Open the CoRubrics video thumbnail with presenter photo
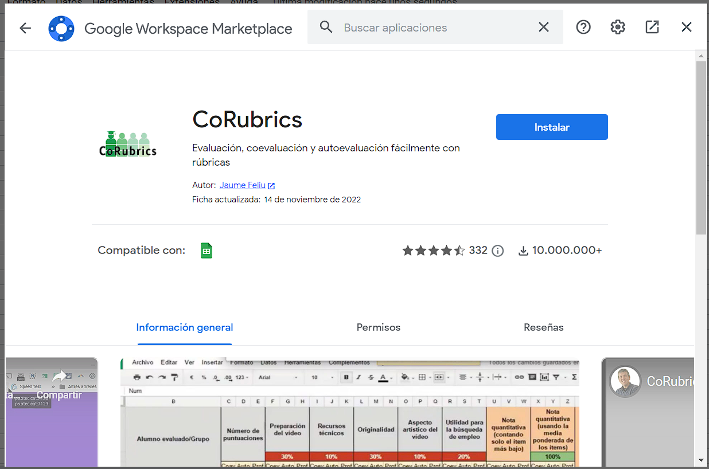This screenshot has height=469, width=709. click(648, 413)
